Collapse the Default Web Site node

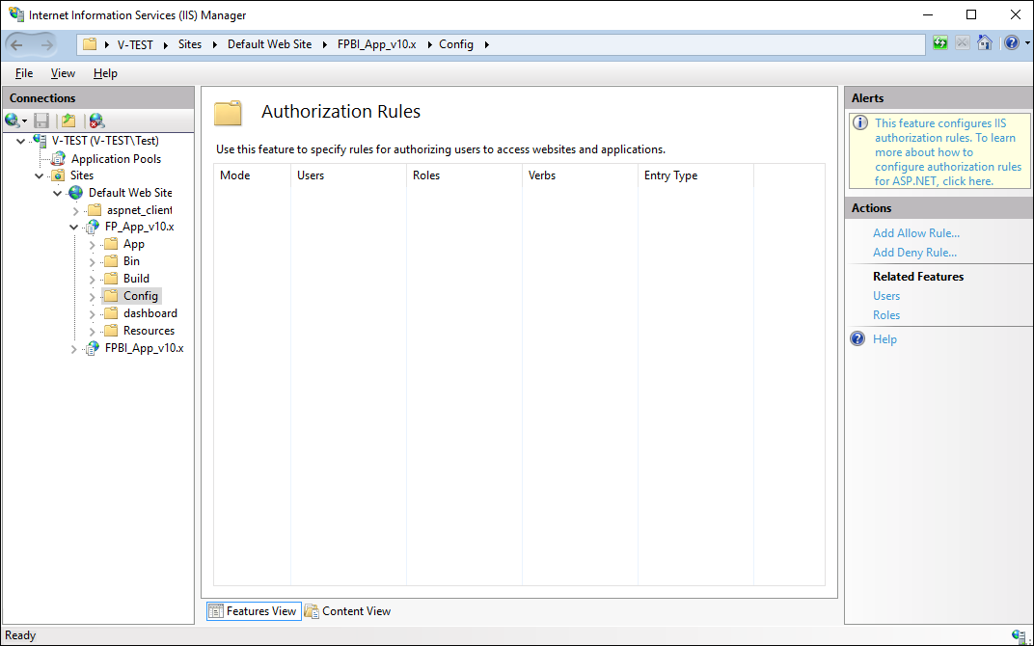(58, 193)
